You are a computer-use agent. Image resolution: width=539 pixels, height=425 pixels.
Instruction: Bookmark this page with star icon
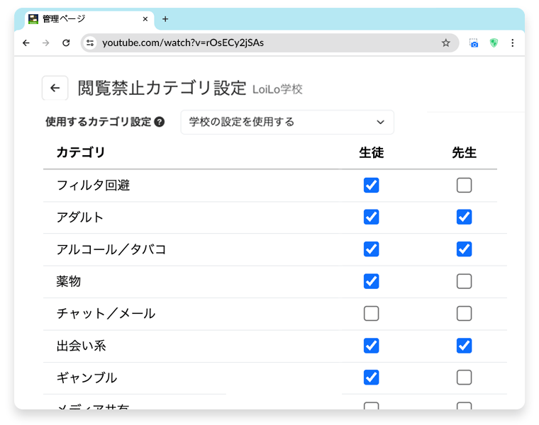(446, 43)
